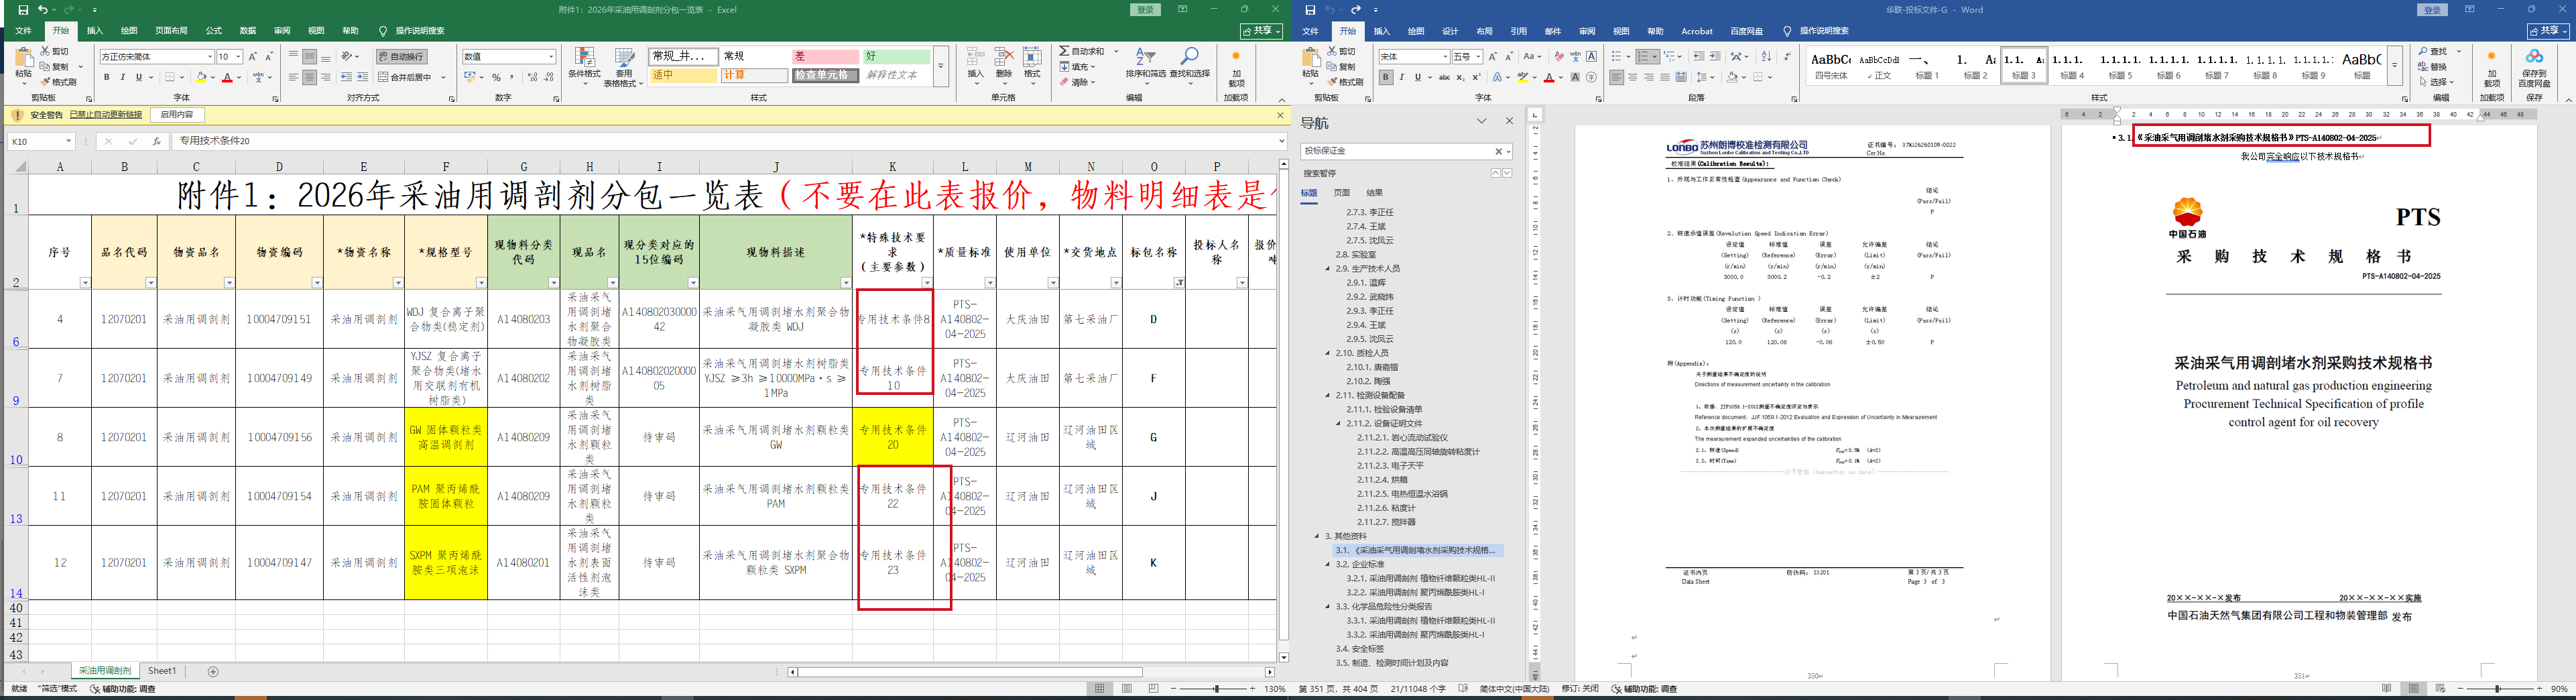Toggle left paragraph alignment in Word
The height and width of the screenshot is (700, 2576).
pos(1616,77)
